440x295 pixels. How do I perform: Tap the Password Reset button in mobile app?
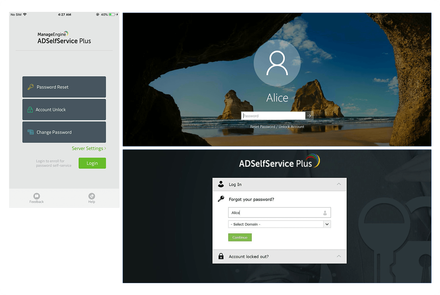[64, 87]
